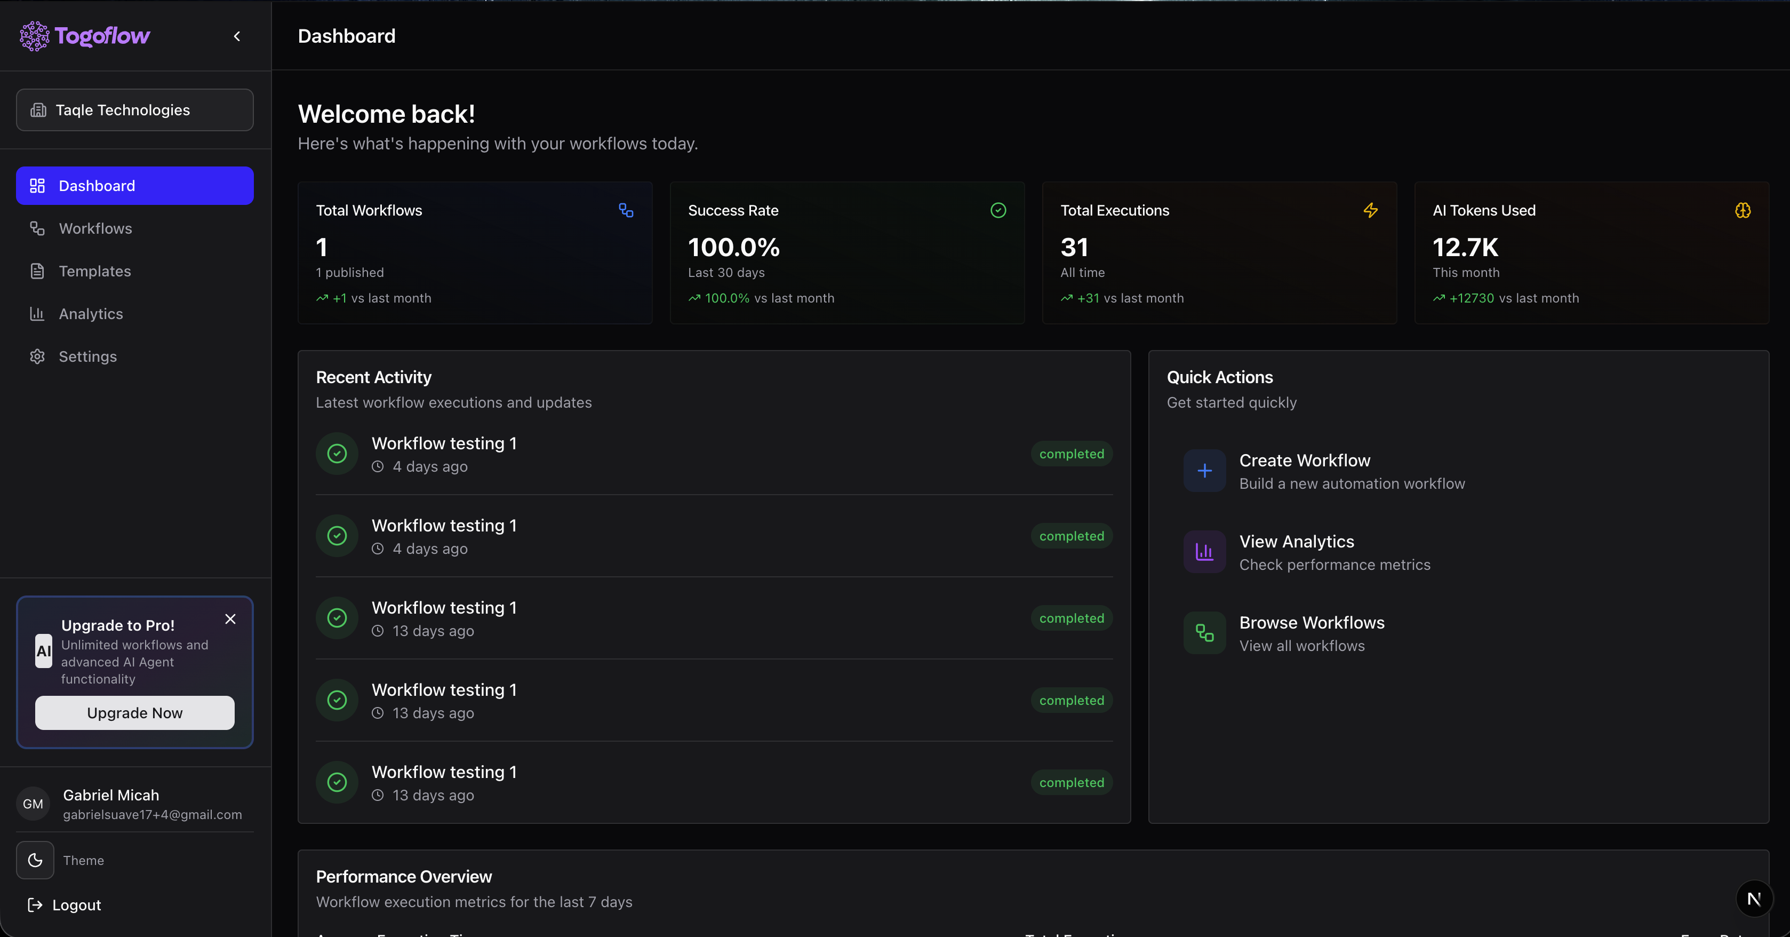This screenshot has height=937, width=1790.
Task: Click the Gabriel Micah profile avatar
Action: pyautogui.click(x=32, y=804)
